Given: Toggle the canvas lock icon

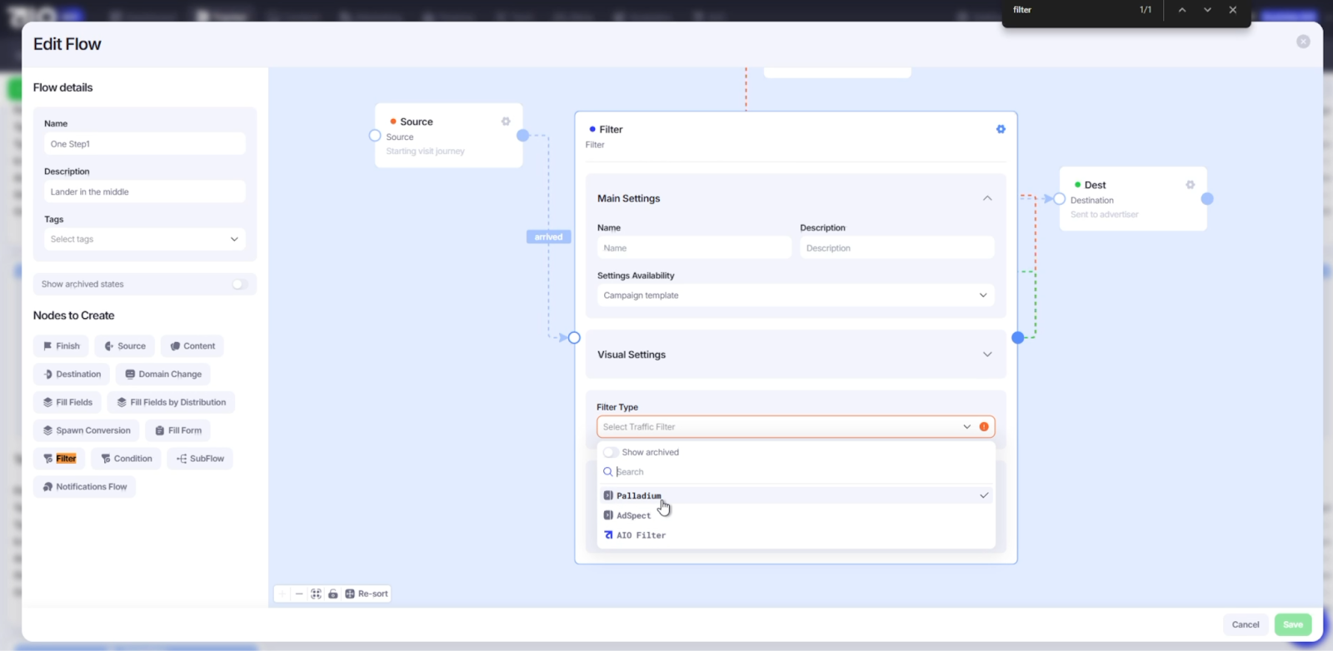Looking at the screenshot, I should pos(333,594).
